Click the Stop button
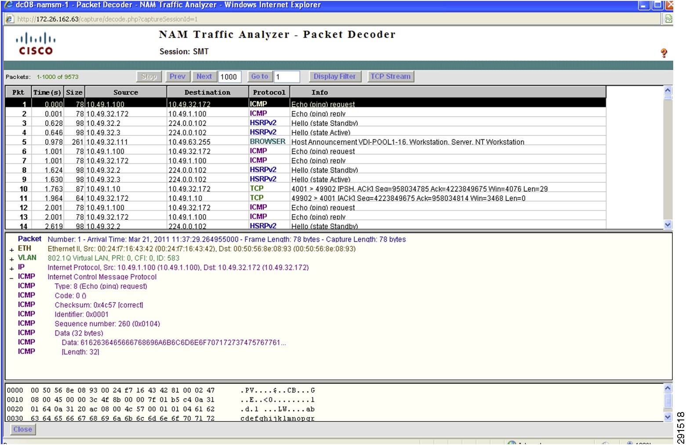This screenshot has height=445, width=686. point(149,77)
